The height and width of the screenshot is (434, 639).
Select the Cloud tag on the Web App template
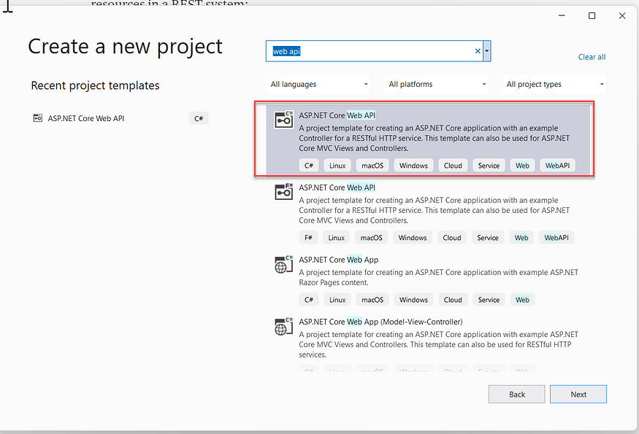[x=453, y=299]
